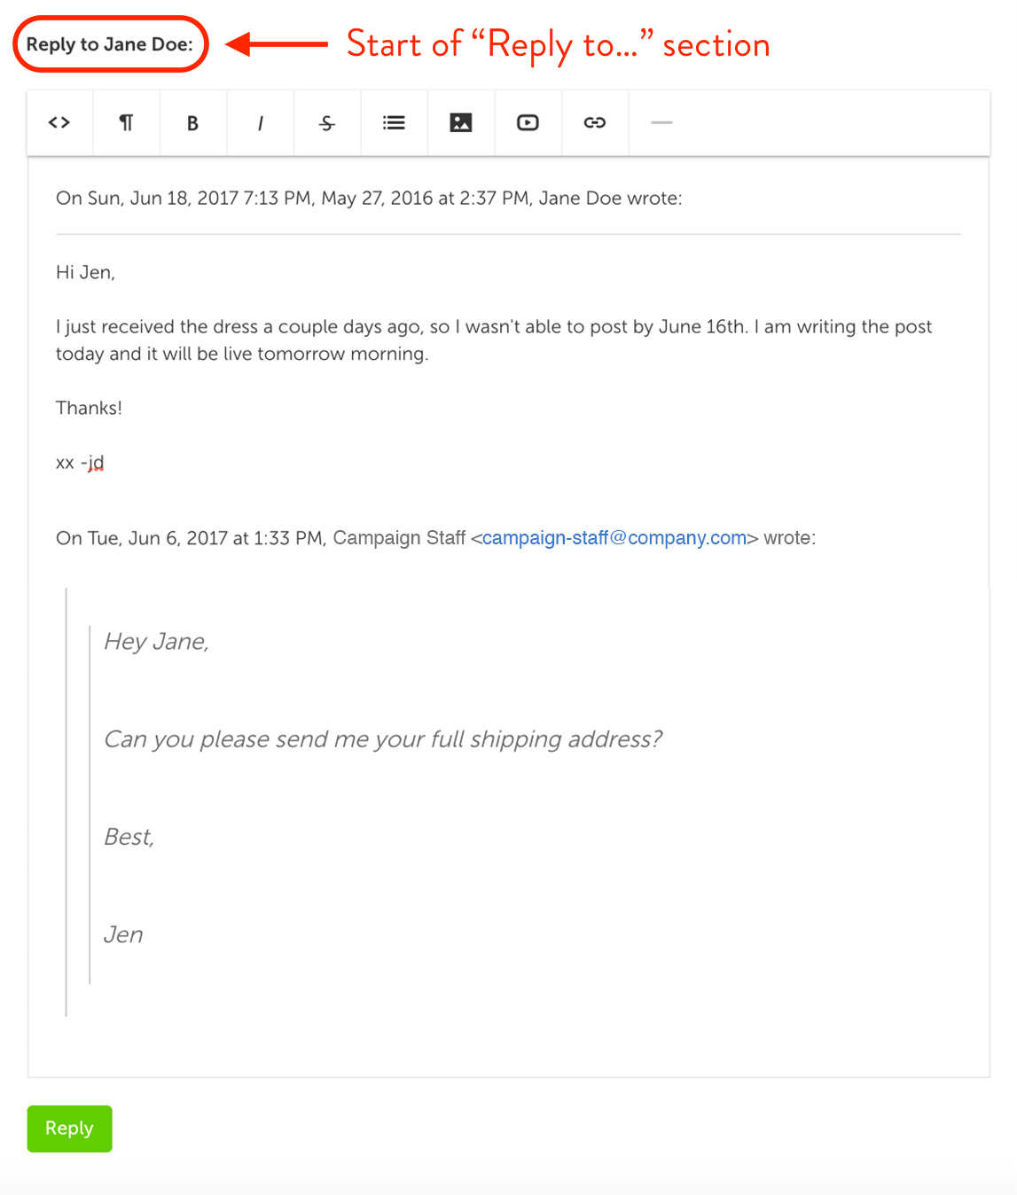Image resolution: width=1017 pixels, height=1195 pixels.
Task: Insert a horizontal rule line
Action: (662, 123)
